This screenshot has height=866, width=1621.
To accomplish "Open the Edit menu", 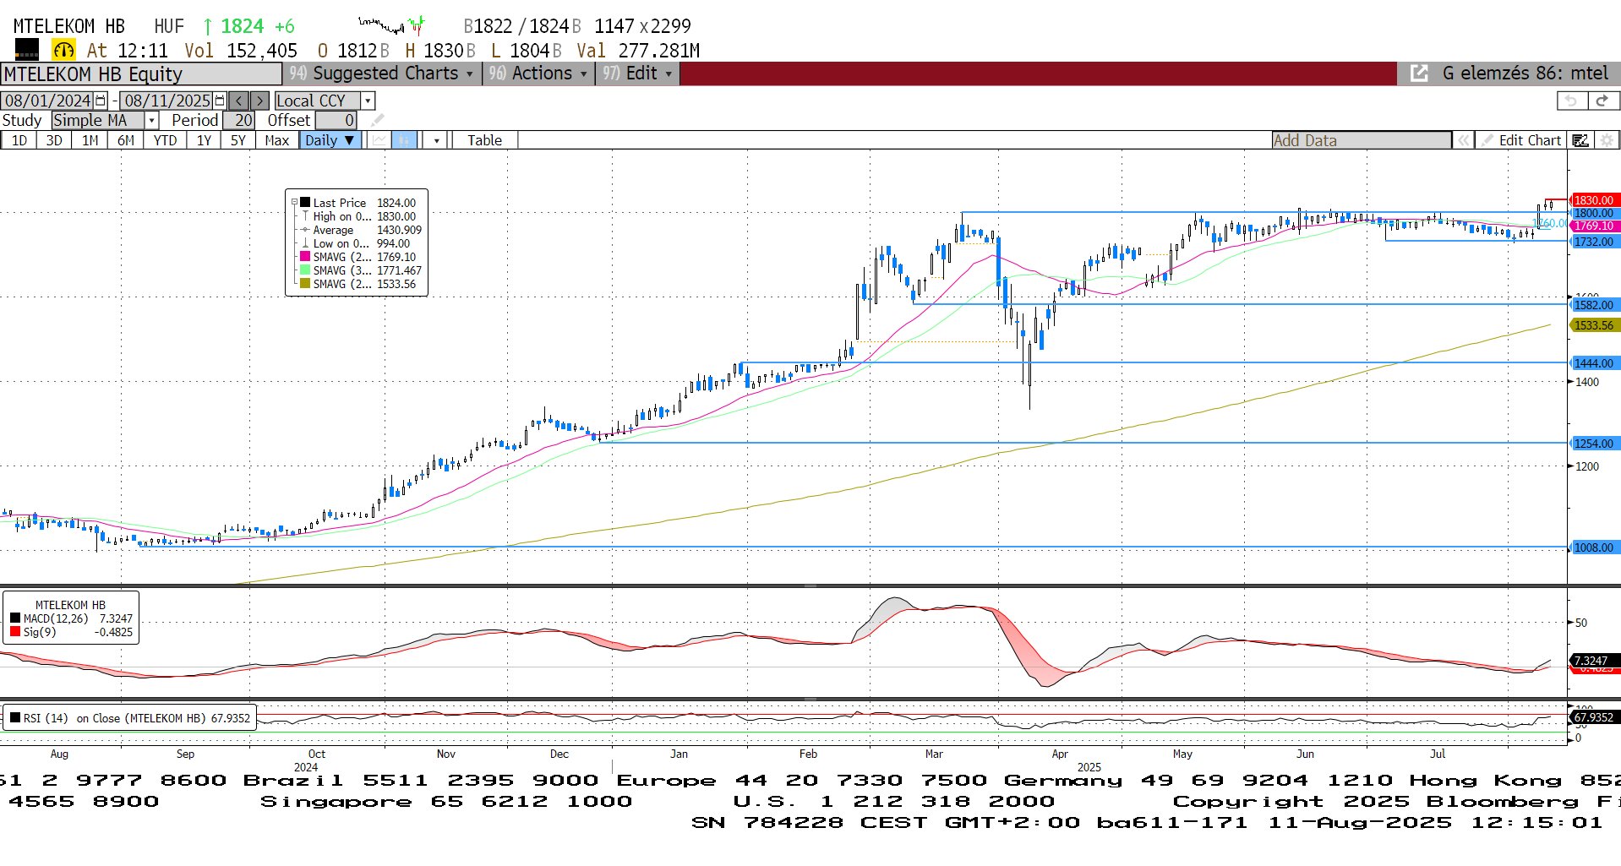I will 638,74.
